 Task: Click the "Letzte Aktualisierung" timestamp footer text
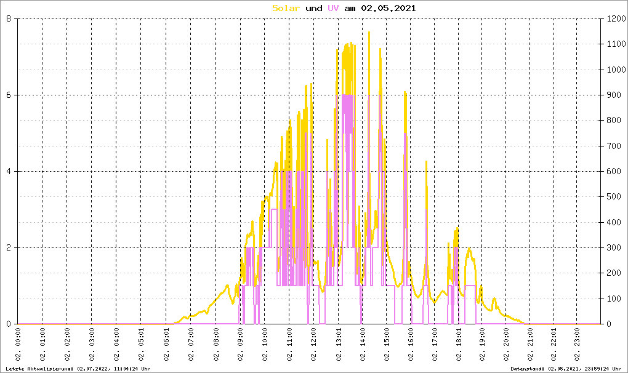coord(78,369)
